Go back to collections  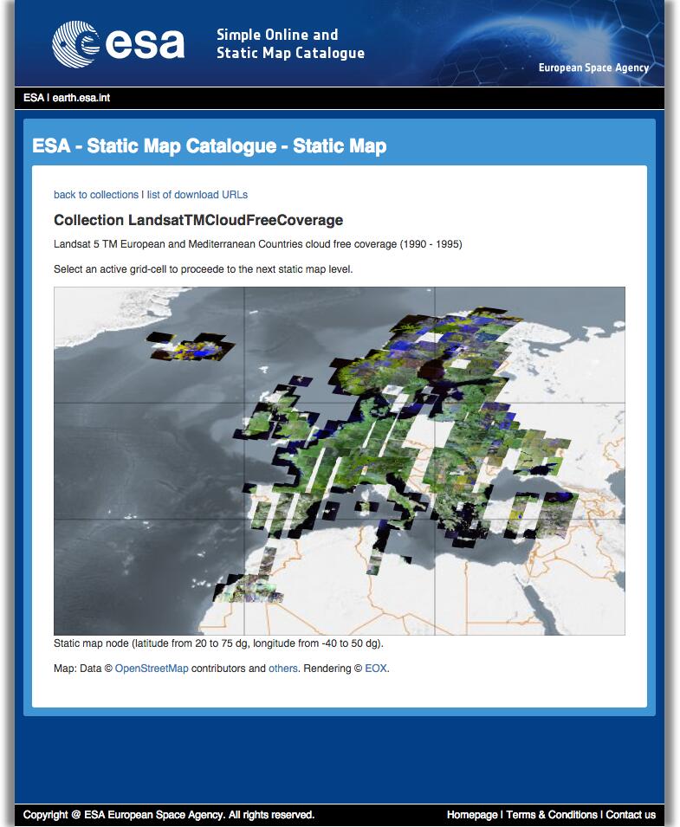point(96,195)
